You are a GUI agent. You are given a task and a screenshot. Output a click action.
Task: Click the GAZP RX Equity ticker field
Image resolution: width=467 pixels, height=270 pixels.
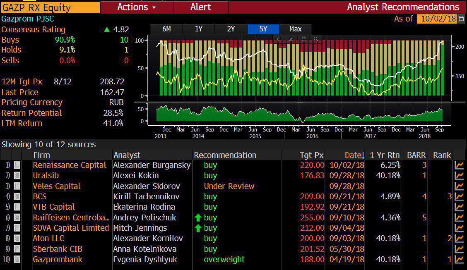click(50, 7)
